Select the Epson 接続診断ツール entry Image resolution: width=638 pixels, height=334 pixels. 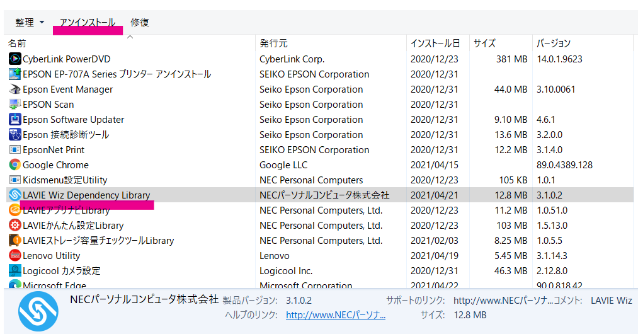(x=66, y=134)
